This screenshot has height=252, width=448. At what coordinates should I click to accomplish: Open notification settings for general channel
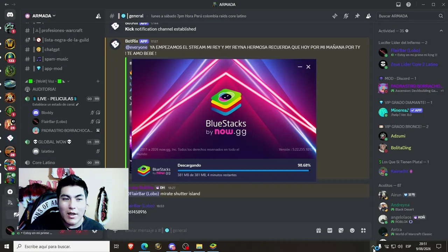click(346, 16)
